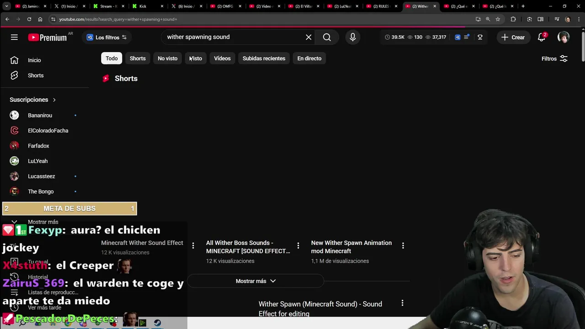Image resolution: width=585 pixels, height=329 pixels.
Task: Click the Steam icon in the taskbar
Action: (157, 323)
